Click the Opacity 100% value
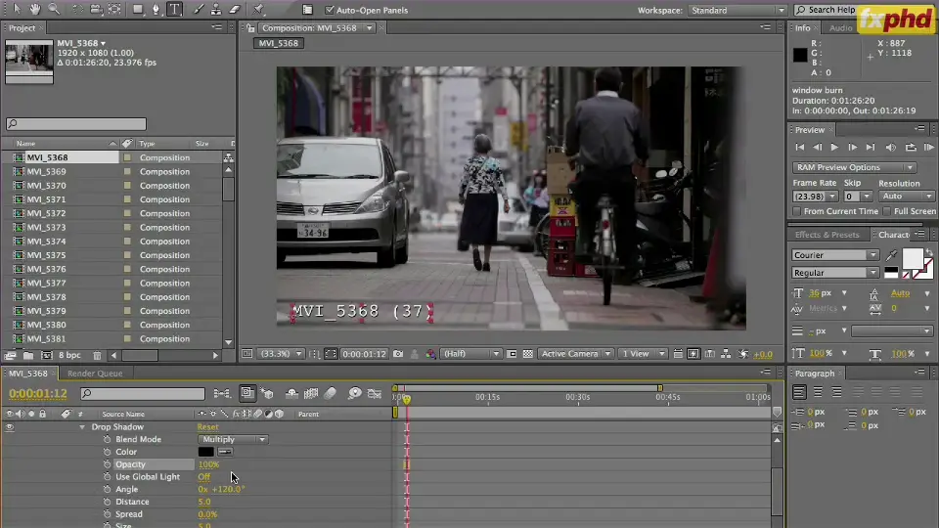The image size is (939, 528). [x=208, y=463]
